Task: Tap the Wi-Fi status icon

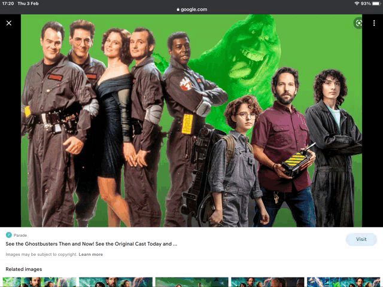Action: click(357, 4)
